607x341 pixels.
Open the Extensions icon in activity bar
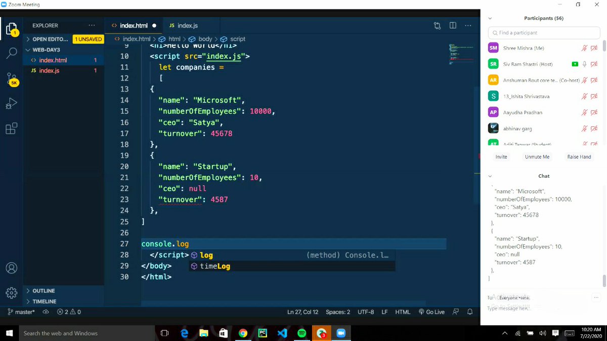coord(11,129)
